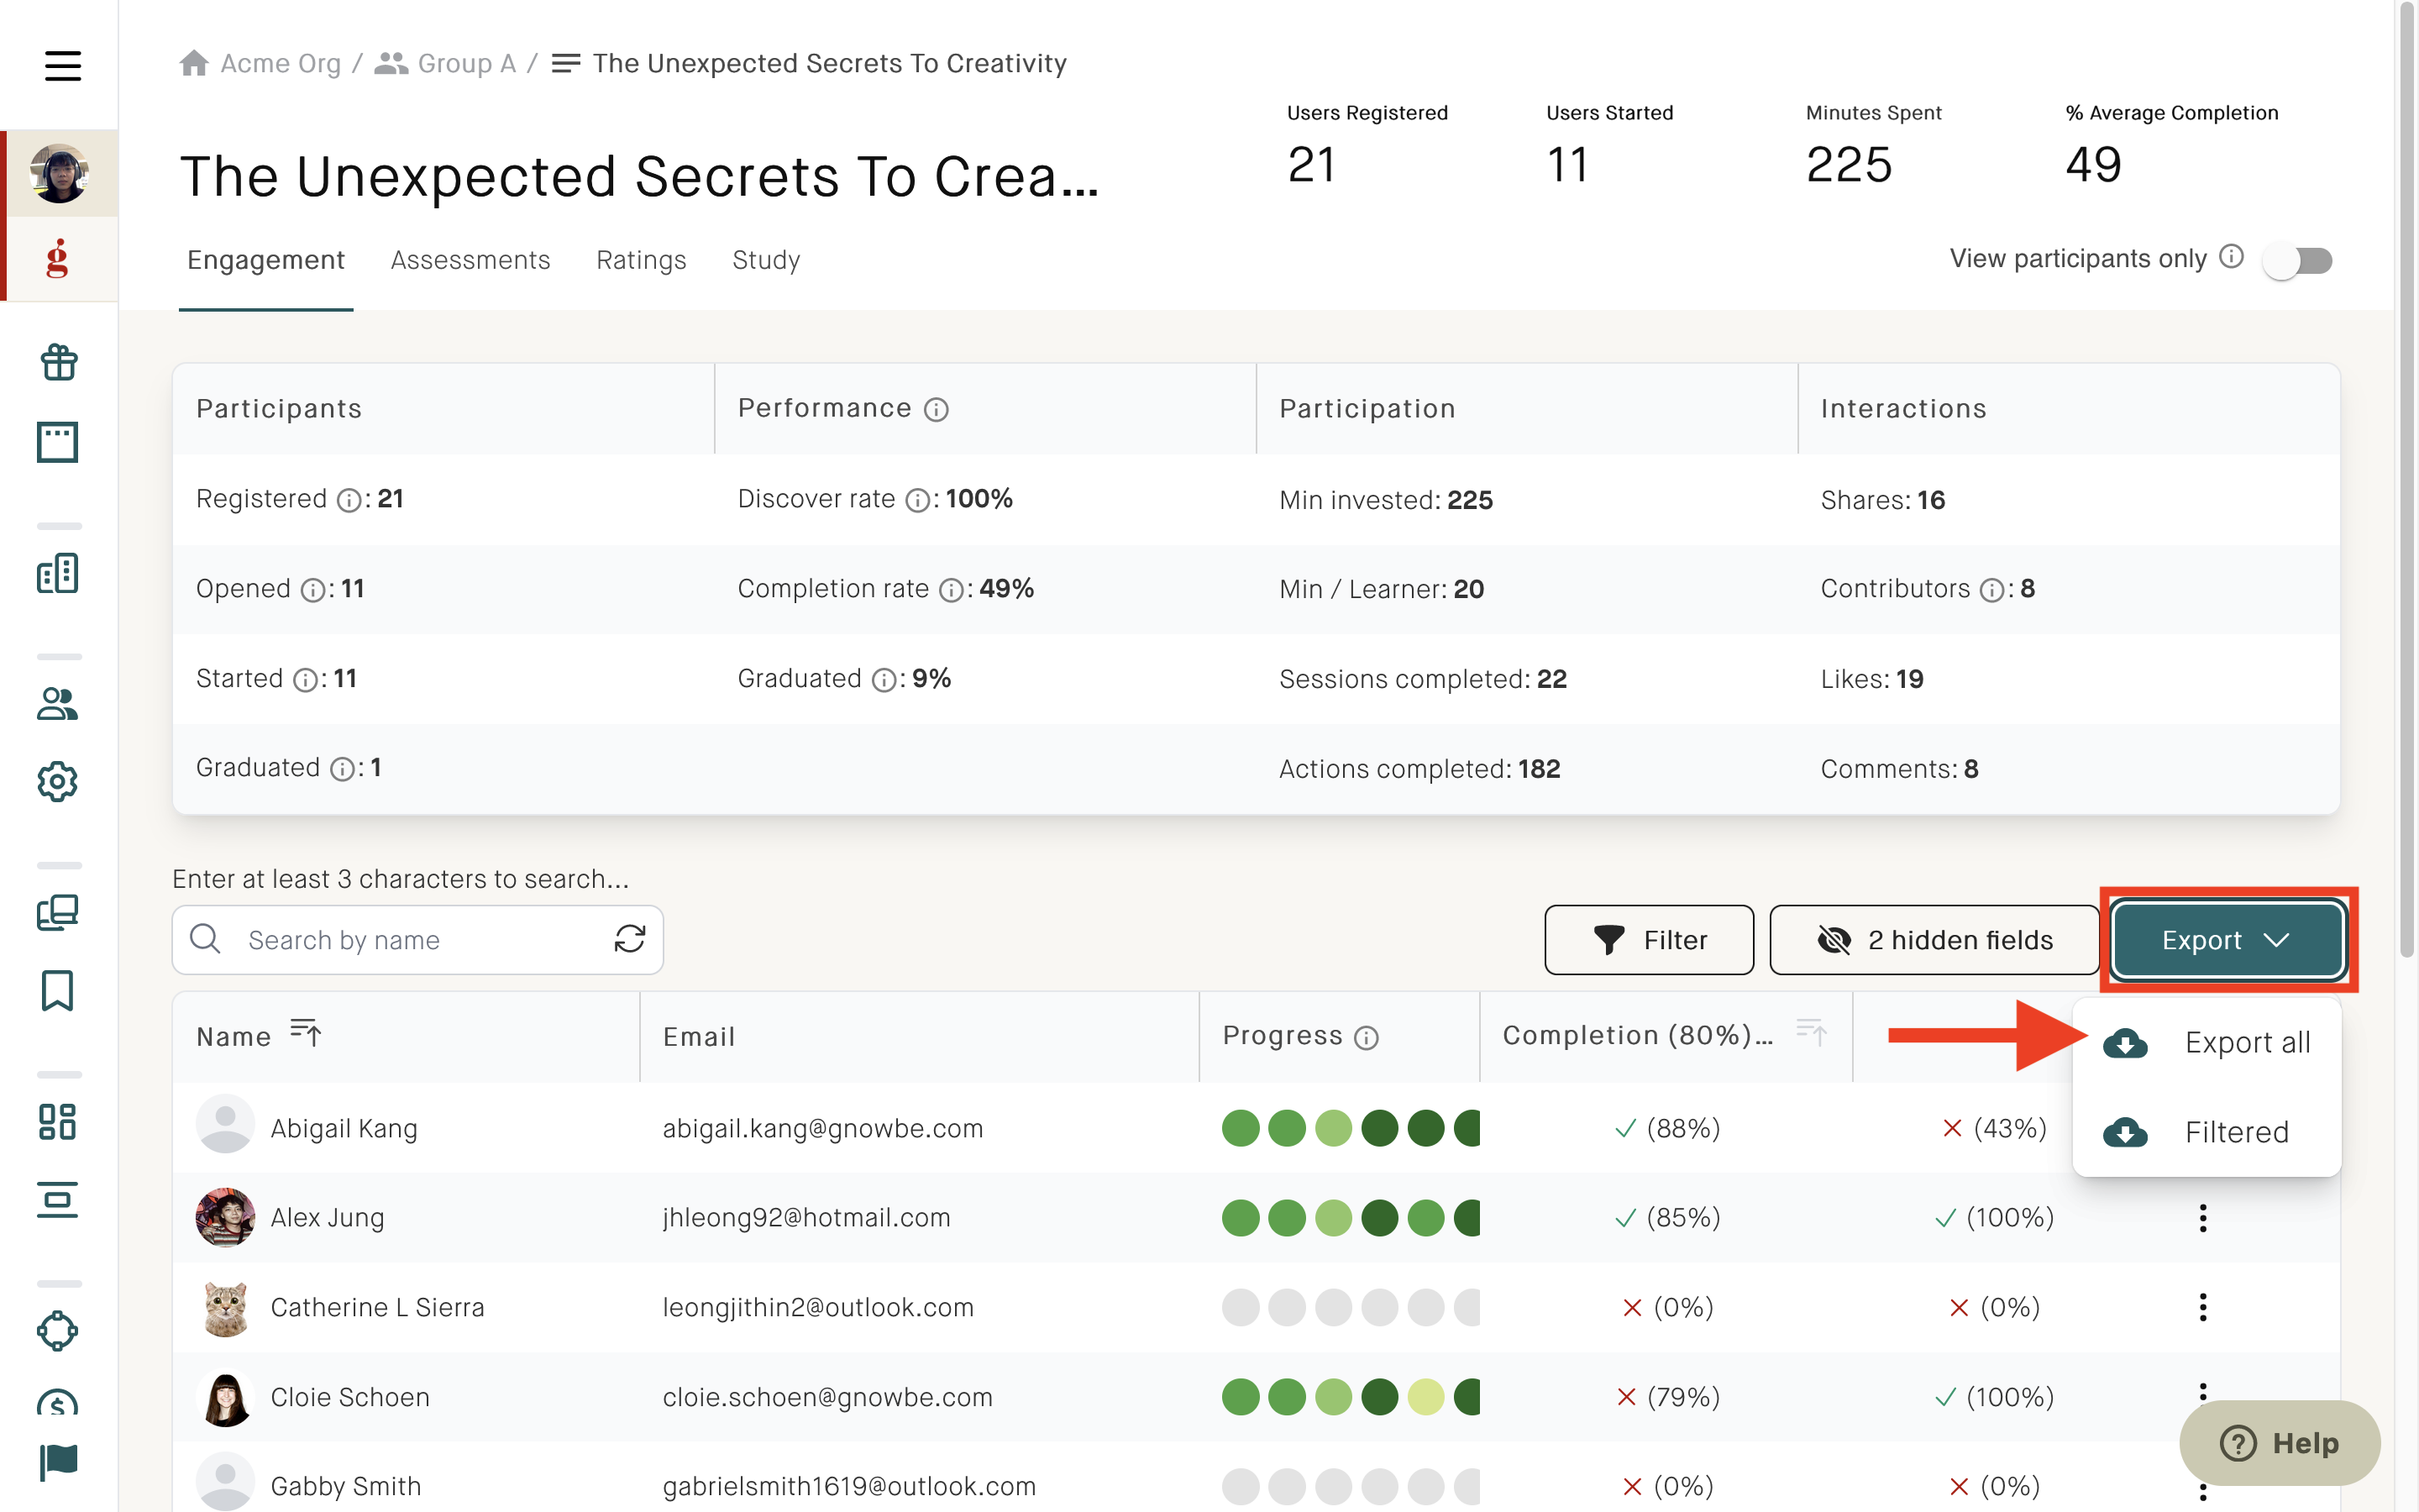This screenshot has width=2419, height=1512.
Task: Click the bookmark sidebar icon
Action: (58, 991)
